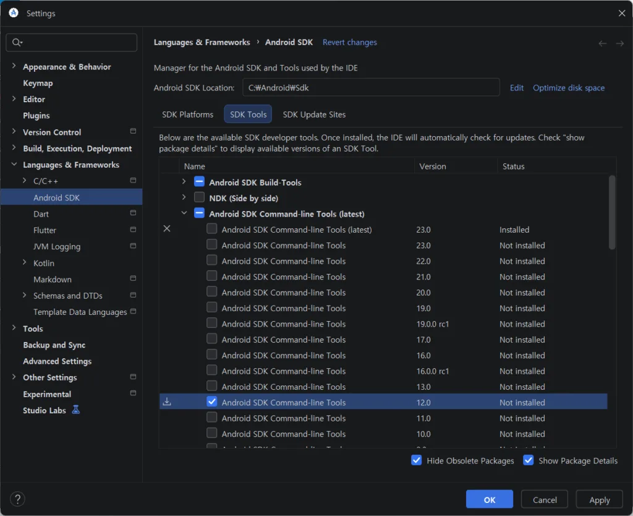The height and width of the screenshot is (516, 633).
Task: Click project-level icon next to Schemas and DTDs
Action: point(133,295)
